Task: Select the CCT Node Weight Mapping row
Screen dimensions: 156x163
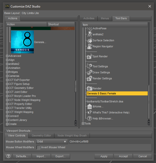Action: point(25,100)
